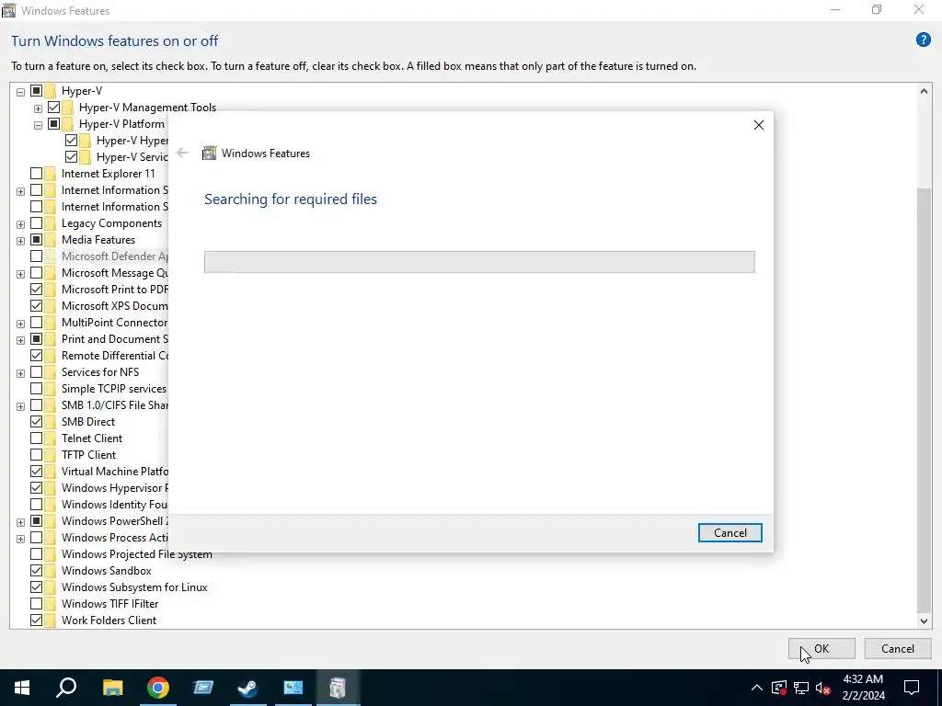942x706 pixels.
Task: Select Windows Projected File System row
Action: tap(136, 554)
